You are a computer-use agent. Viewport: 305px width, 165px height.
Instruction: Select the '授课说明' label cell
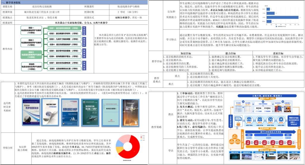[x=7, y=23]
